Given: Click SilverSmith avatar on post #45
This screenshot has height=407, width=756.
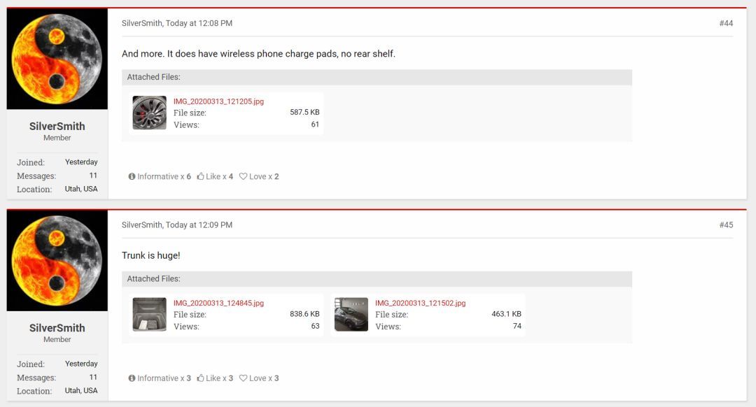Looking at the screenshot, I should tap(57, 261).
